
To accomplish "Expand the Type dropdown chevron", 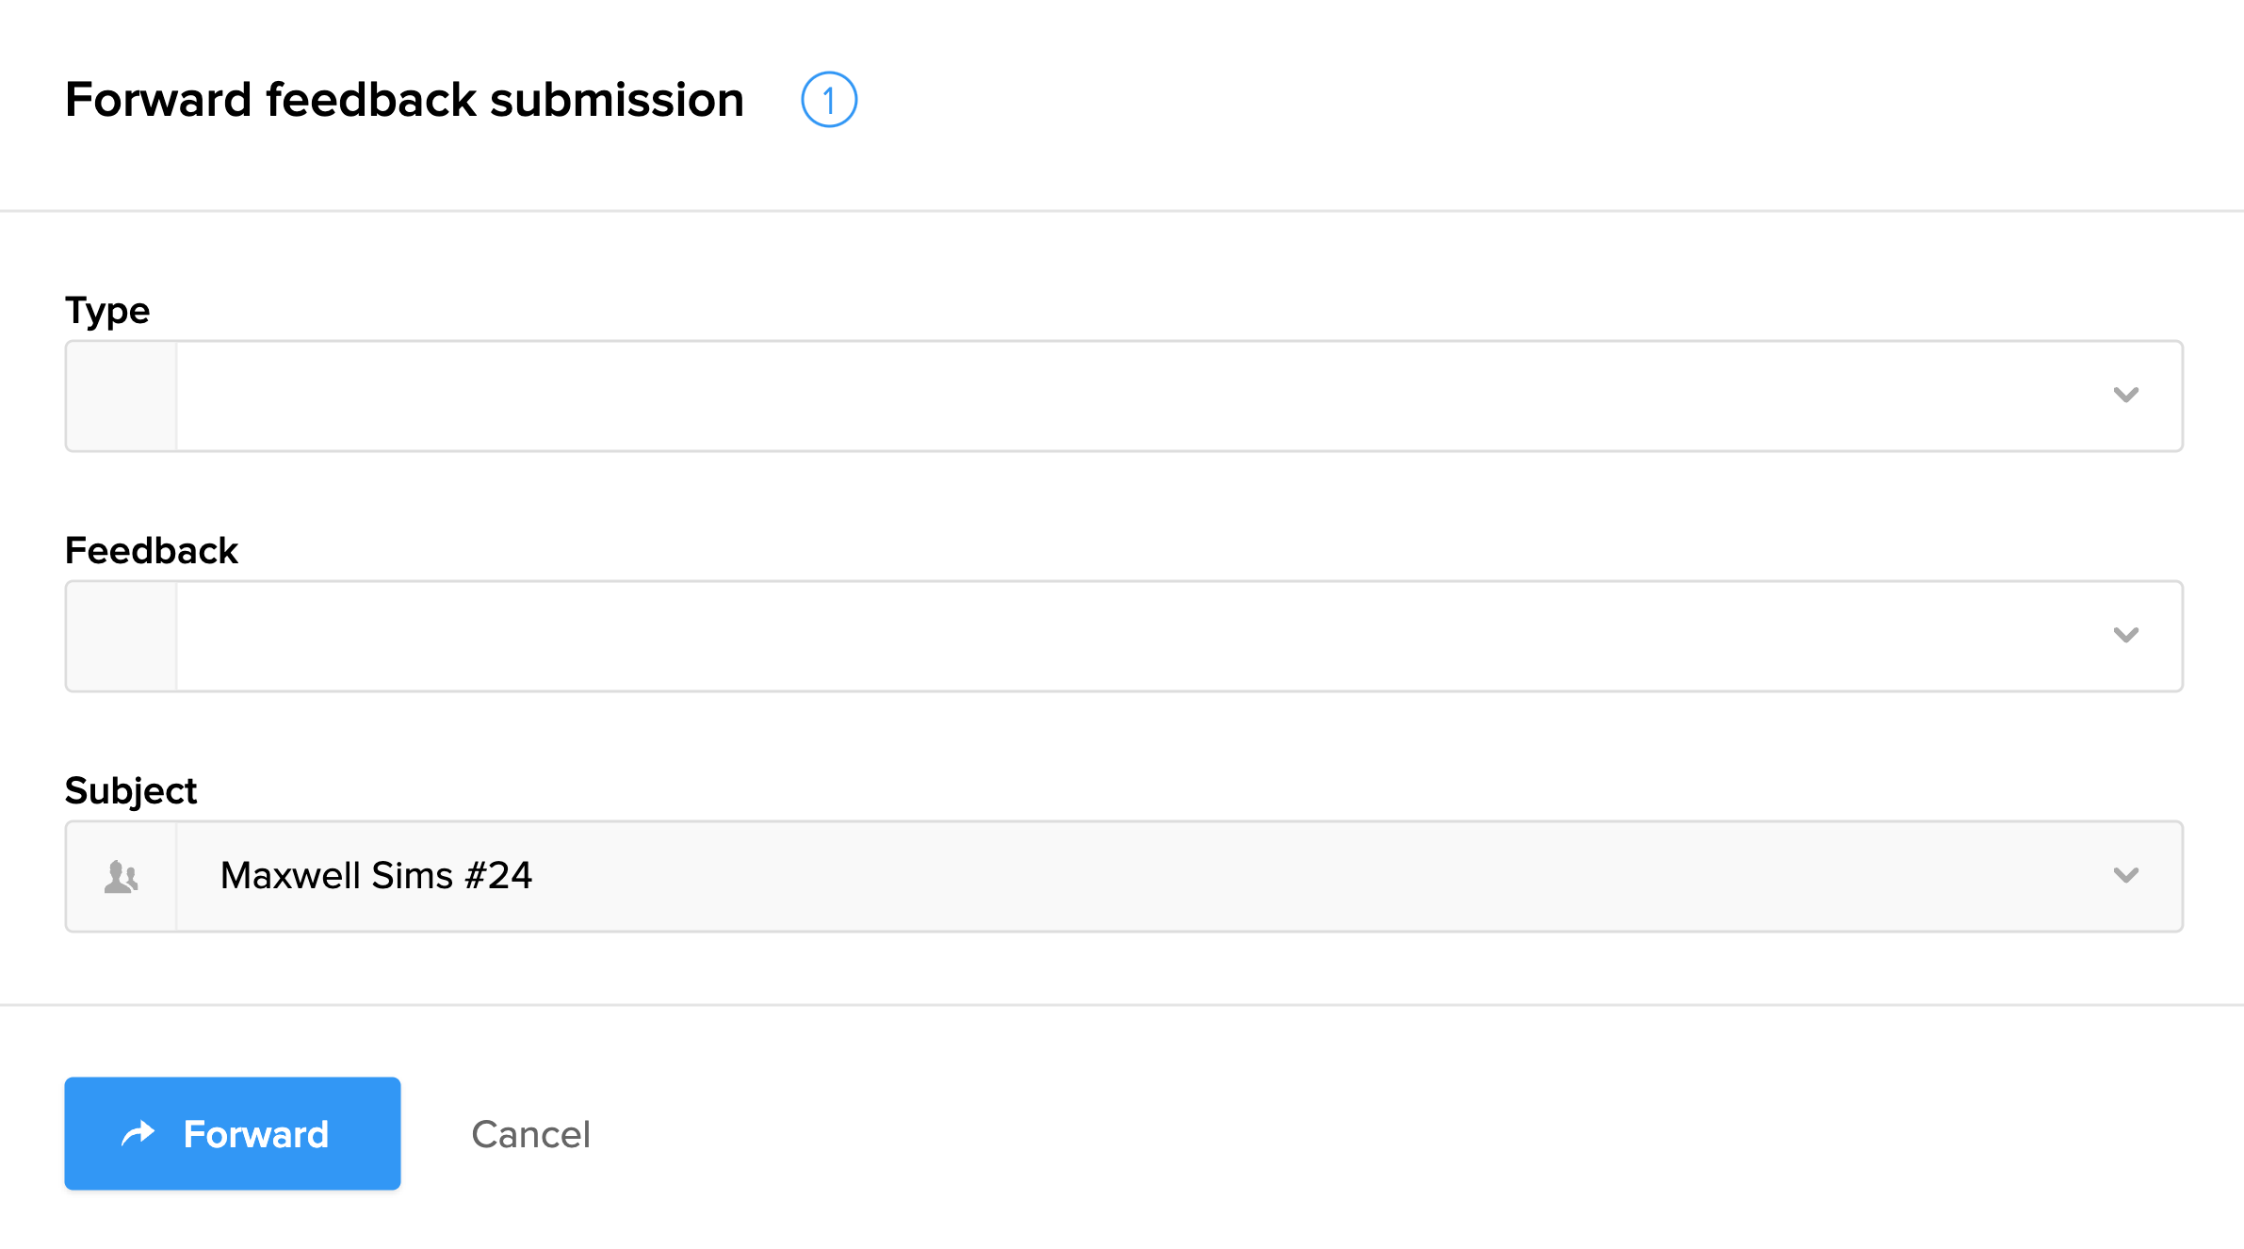I will [x=2125, y=396].
